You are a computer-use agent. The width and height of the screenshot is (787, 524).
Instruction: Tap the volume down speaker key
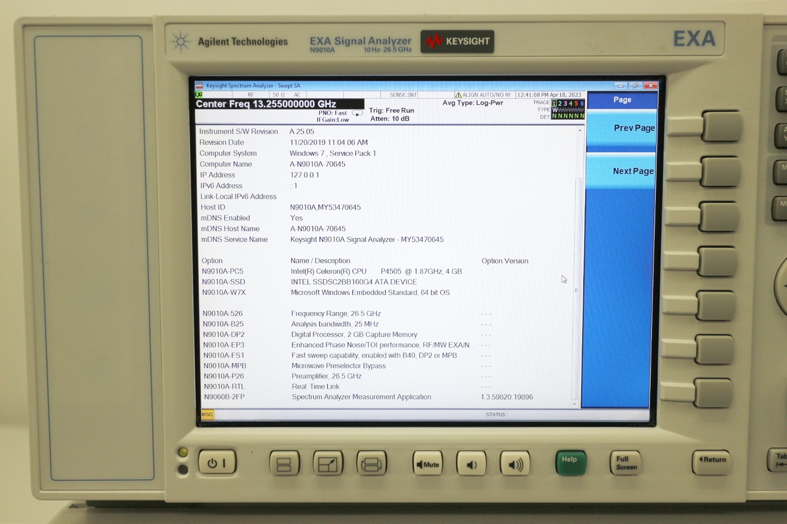point(471,464)
